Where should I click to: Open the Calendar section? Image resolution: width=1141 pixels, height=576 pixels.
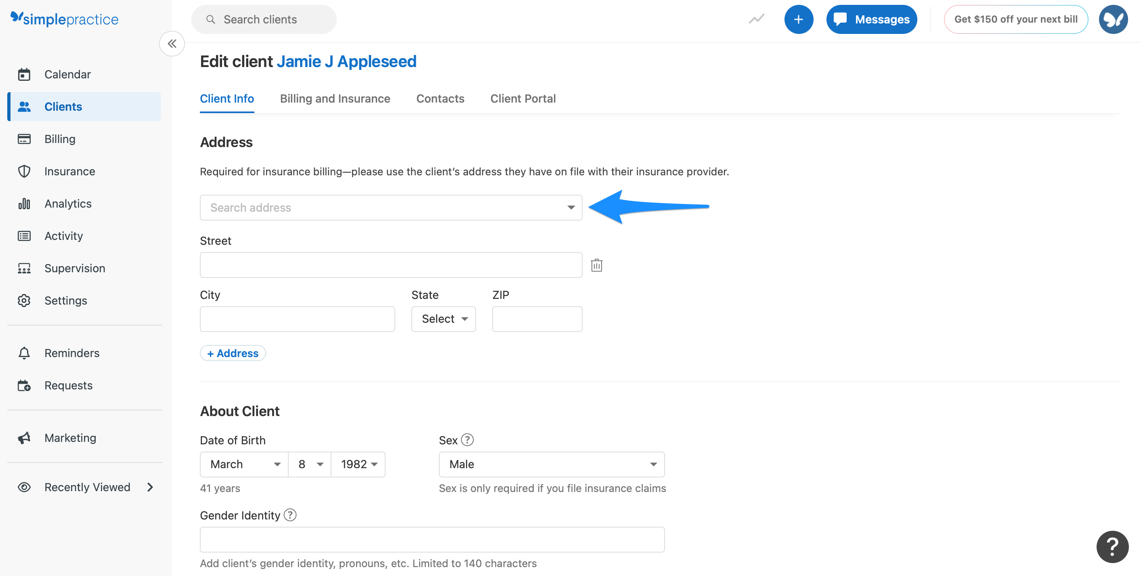point(67,74)
